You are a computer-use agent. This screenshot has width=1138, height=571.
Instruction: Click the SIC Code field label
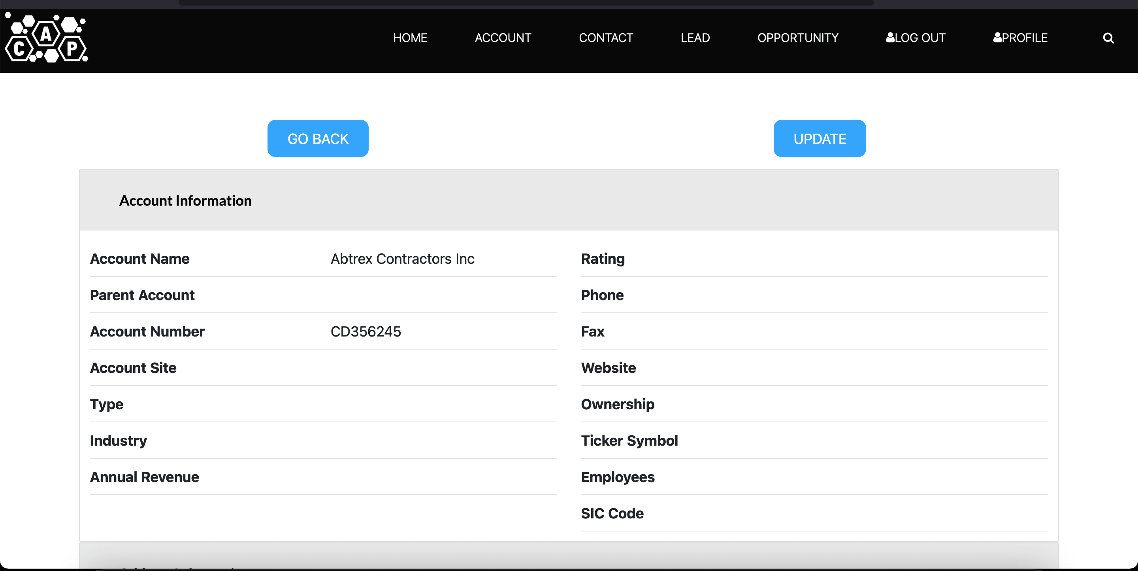pos(612,513)
